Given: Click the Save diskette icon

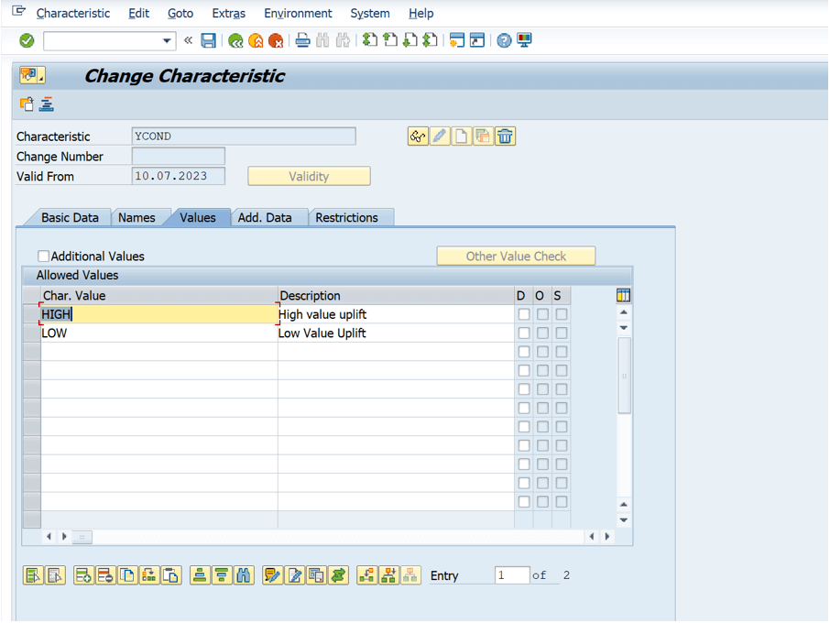Looking at the screenshot, I should coord(208,40).
